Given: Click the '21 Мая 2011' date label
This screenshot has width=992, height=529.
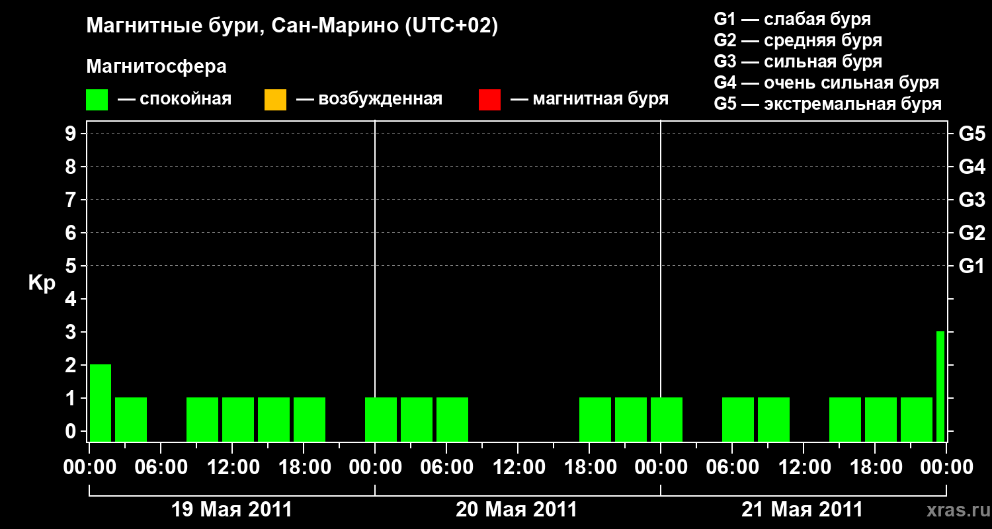Looking at the screenshot, I should [802, 510].
